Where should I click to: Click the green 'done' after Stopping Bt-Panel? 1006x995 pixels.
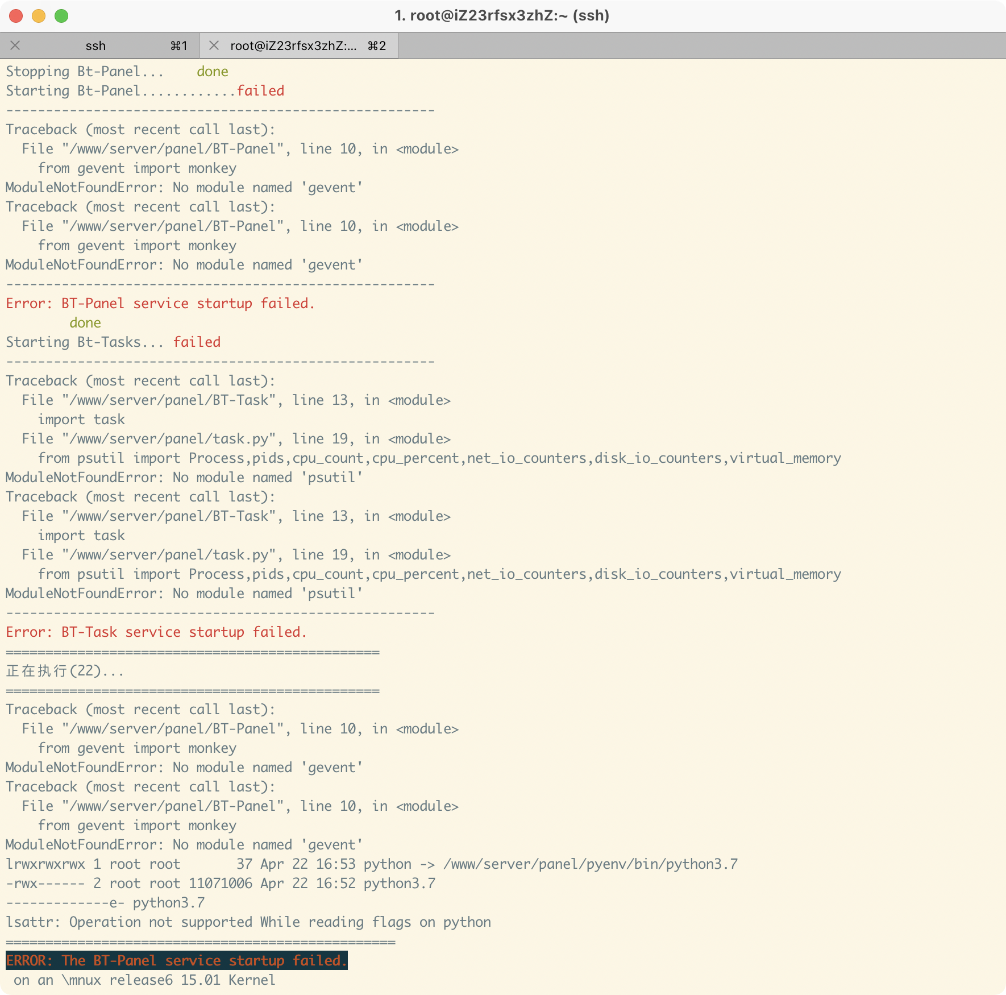point(213,72)
